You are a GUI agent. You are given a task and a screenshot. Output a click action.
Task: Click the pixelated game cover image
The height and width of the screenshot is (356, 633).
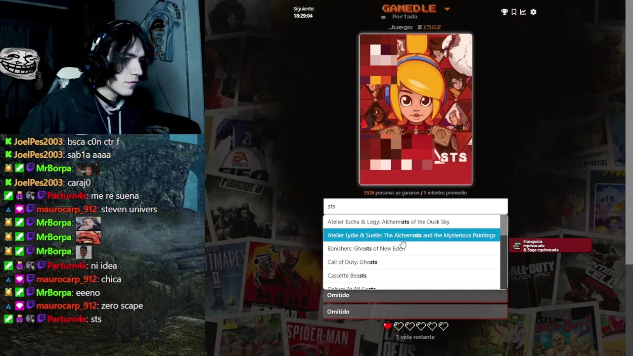pos(416,109)
